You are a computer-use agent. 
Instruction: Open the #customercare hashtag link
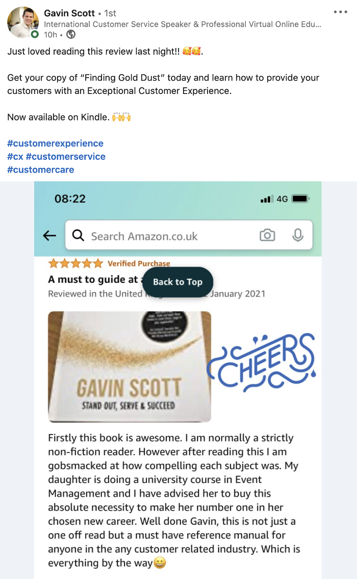(x=41, y=170)
